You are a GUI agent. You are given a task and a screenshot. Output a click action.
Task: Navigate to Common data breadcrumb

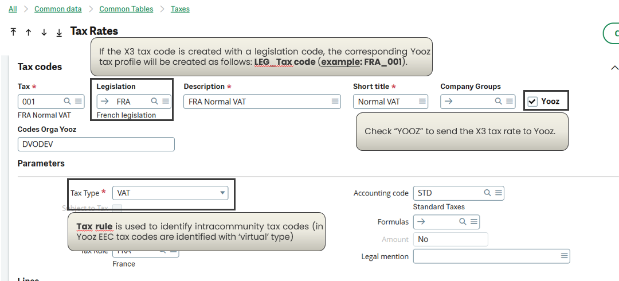tap(58, 9)
